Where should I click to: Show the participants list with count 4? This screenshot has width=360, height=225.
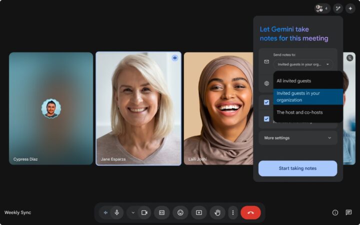point(322,8)
